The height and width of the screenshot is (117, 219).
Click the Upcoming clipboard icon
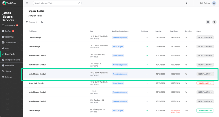(x=3, y=37)
